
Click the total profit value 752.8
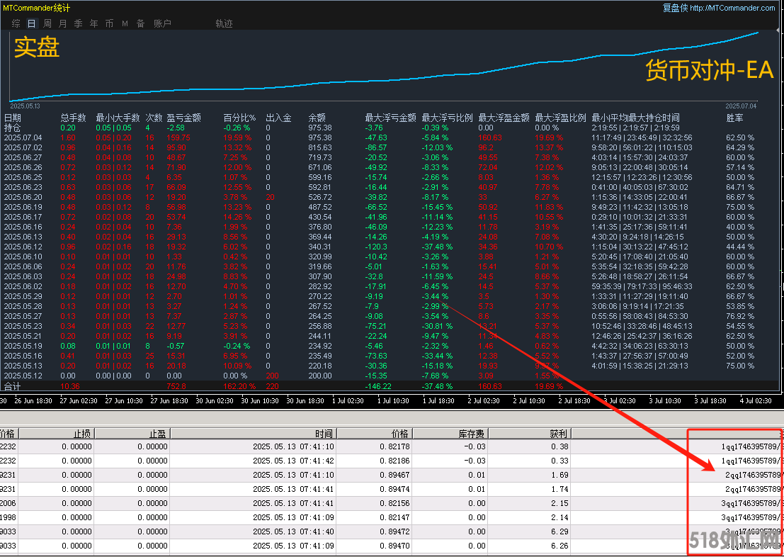coord(176,386)
